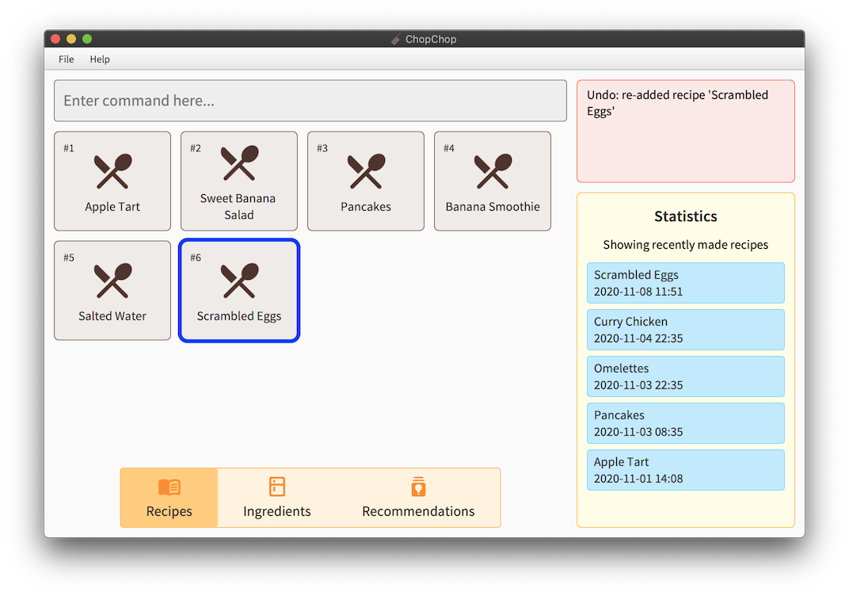
Task: Select the Sweet Banana Salad recipe name
Action: [238, 206]
